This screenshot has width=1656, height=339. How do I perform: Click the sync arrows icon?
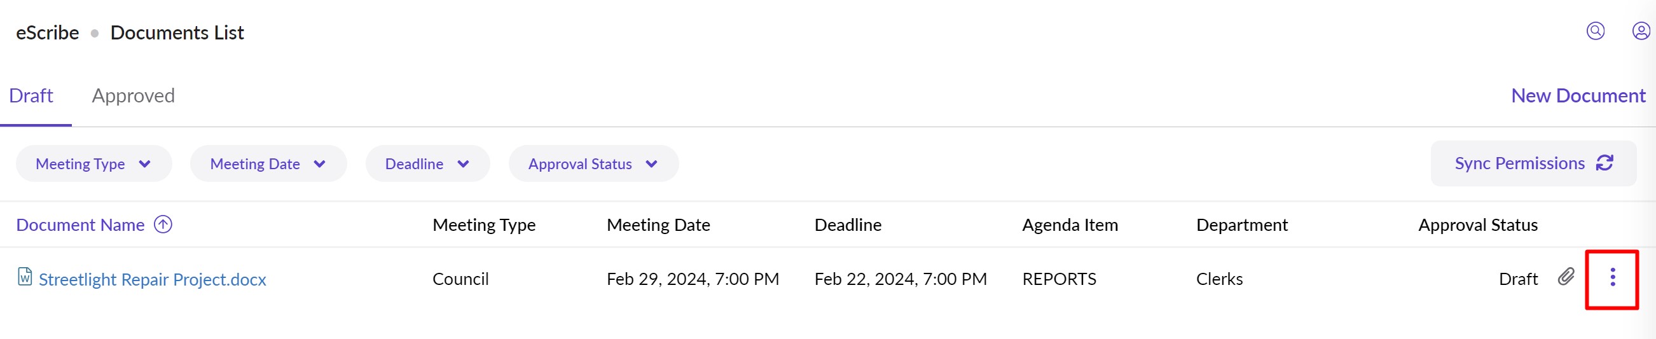click(x=1604, y=163)
